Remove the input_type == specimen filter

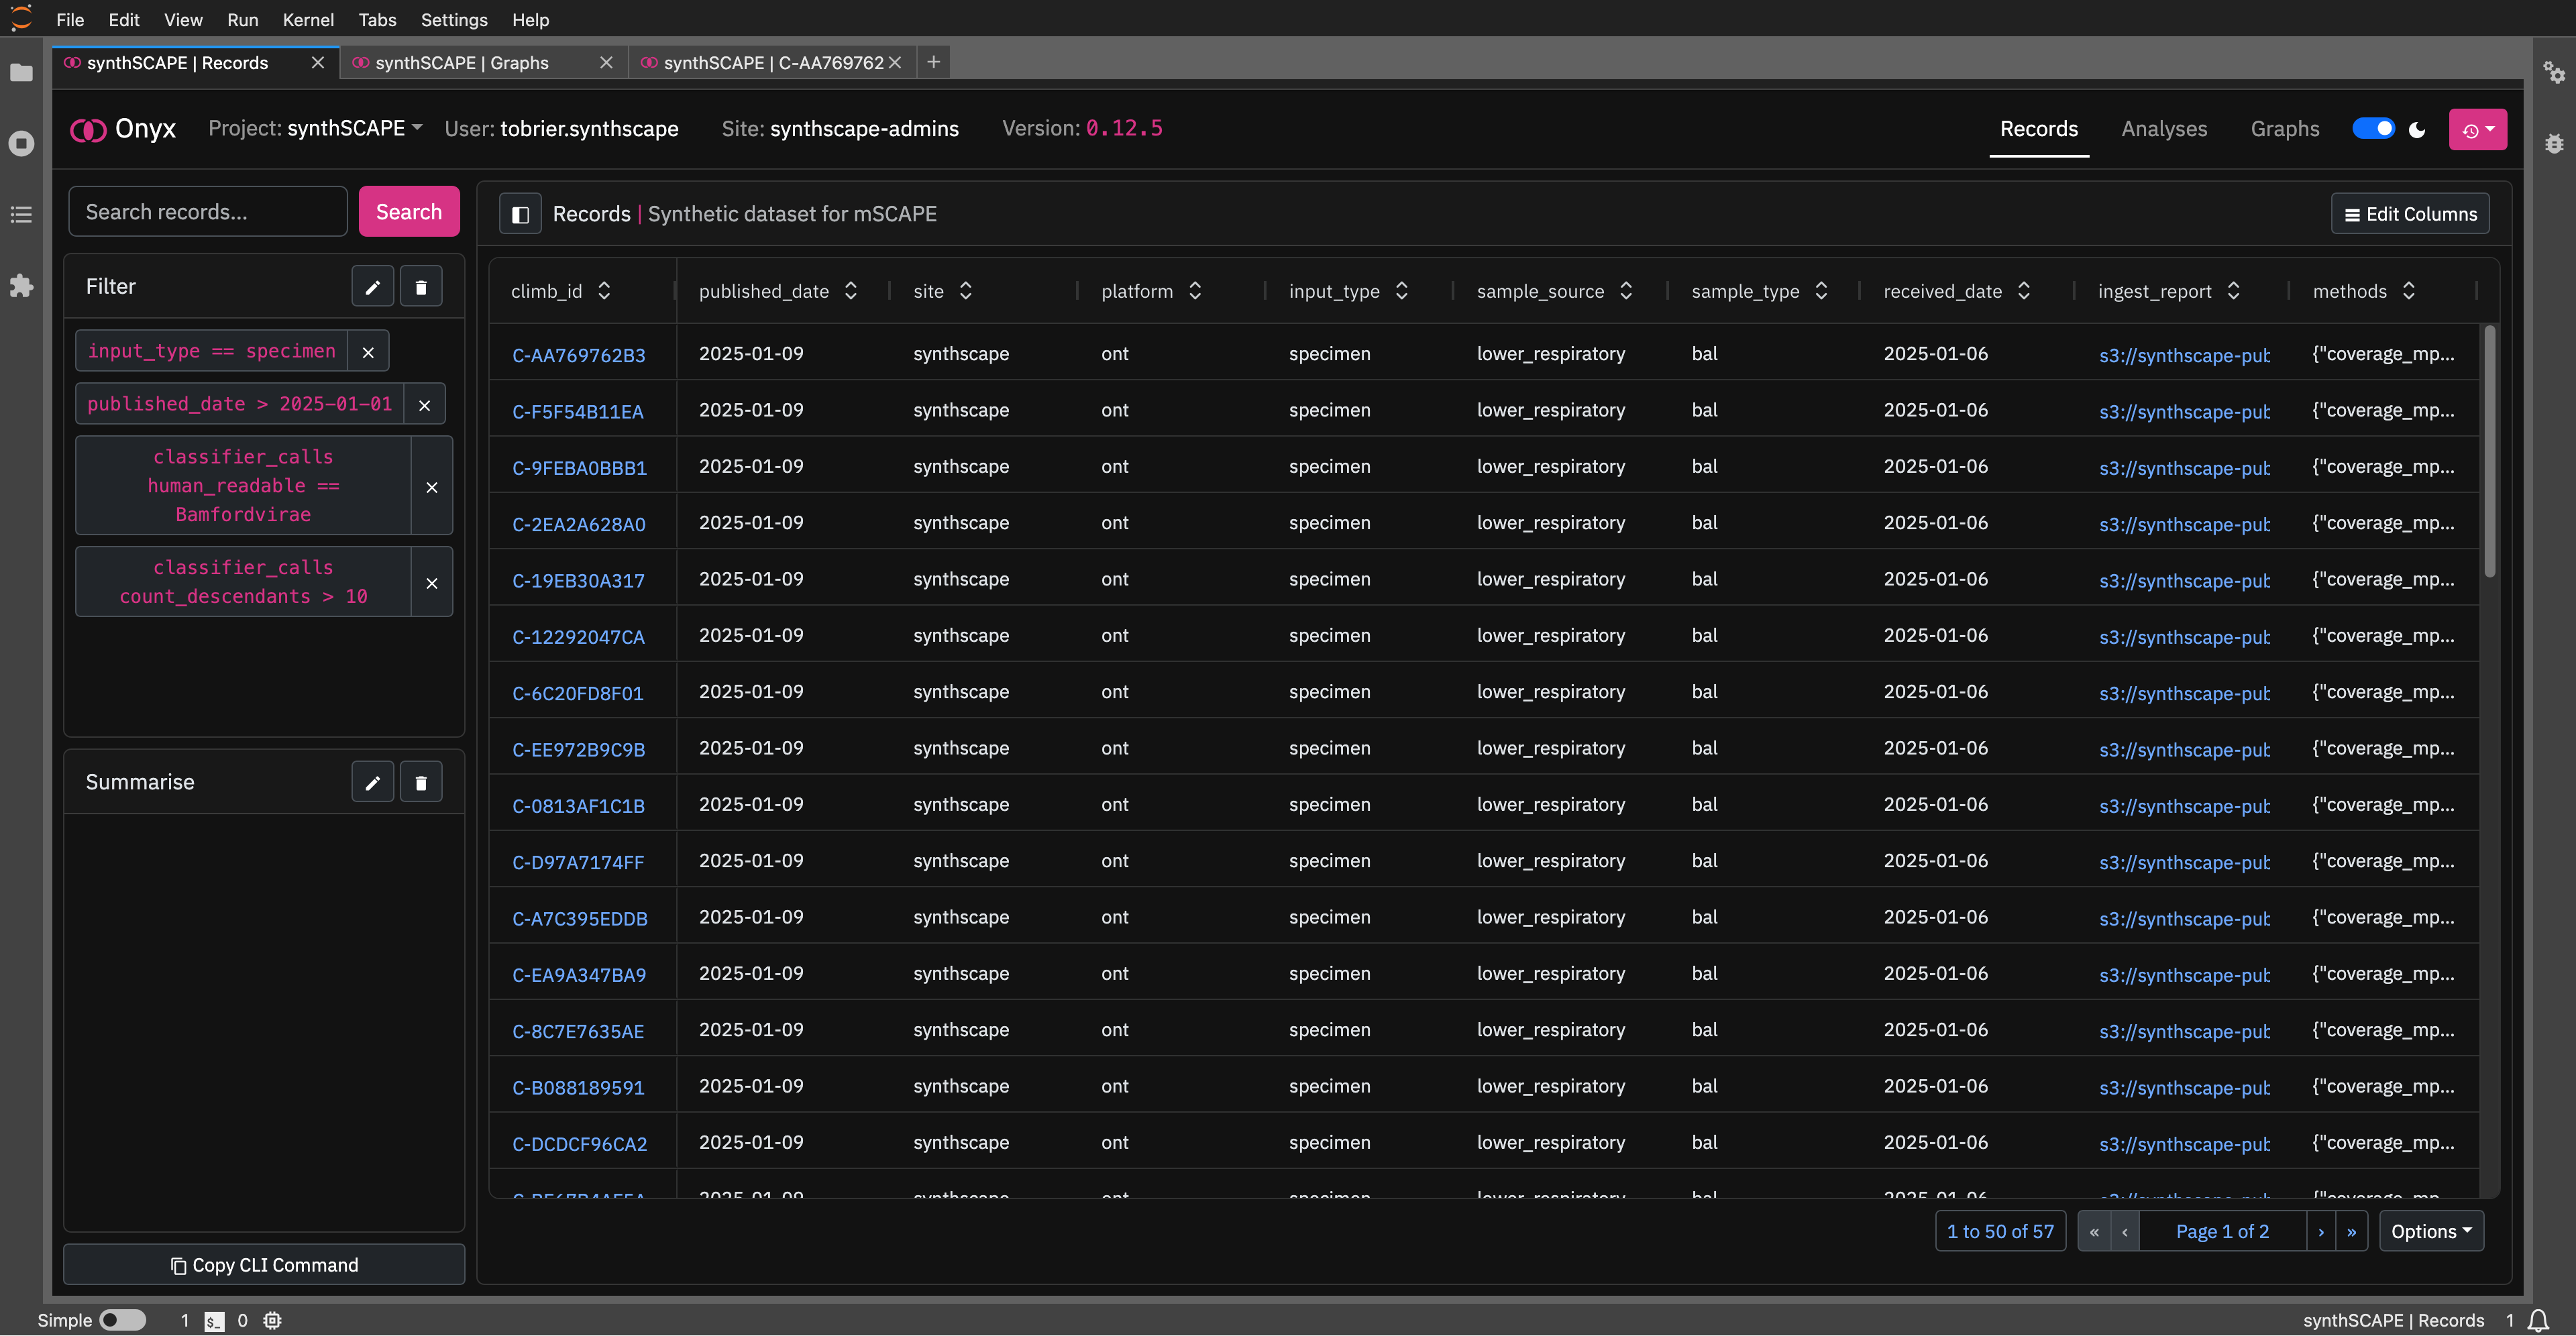(x=368, y=351)
